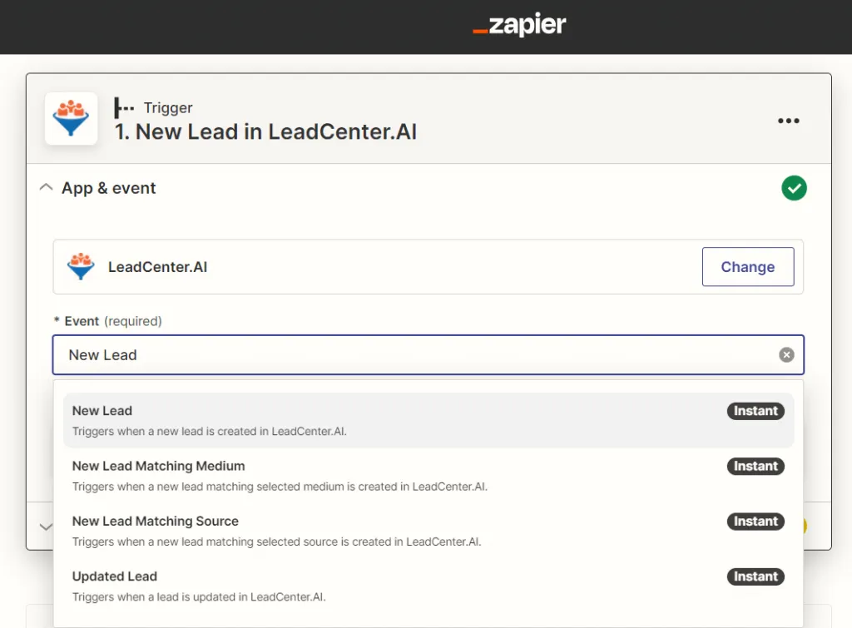Select the New Lead Matching Source option
The image size is (852, 628).
pos(428,531)
